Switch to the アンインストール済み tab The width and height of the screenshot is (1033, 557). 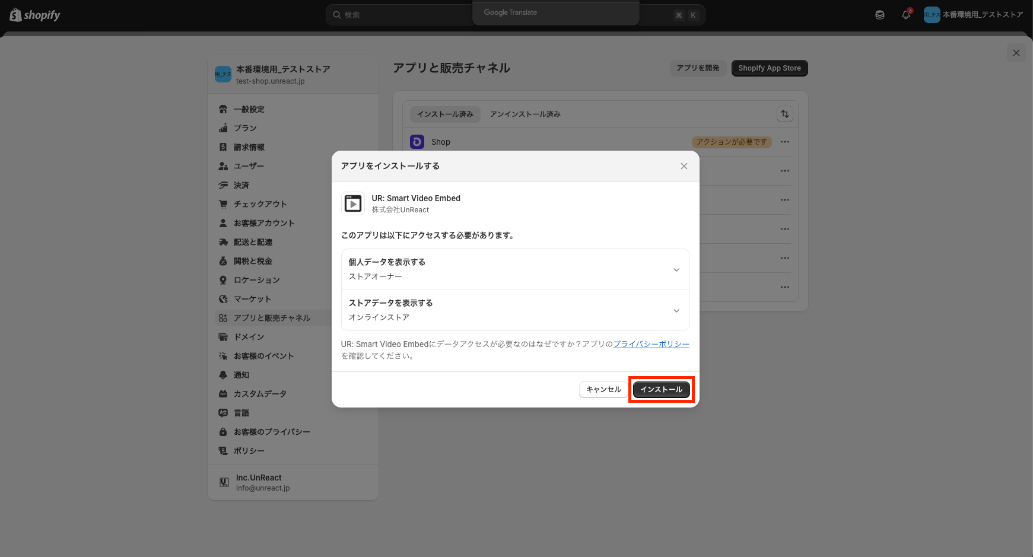coord(525,114)
